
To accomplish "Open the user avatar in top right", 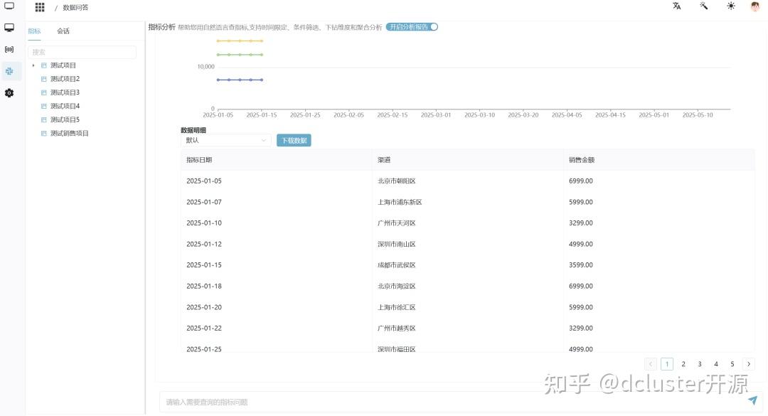I will (755, 7).
